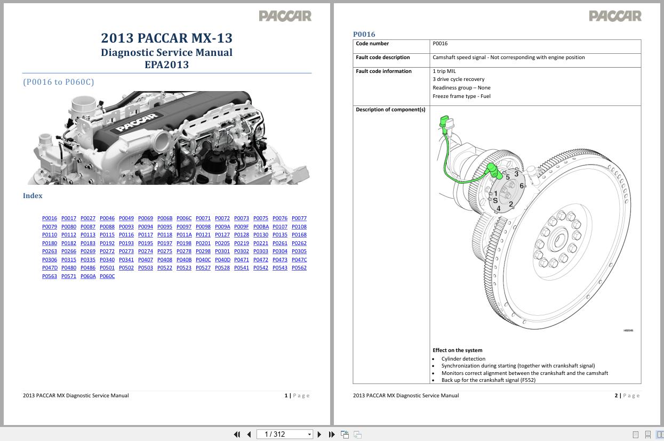Screen dimensions: 664x441
Task: Open the P0049 index link
Action: tap(126, 218)
